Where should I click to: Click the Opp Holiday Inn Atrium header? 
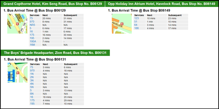[x=162, y=4]
